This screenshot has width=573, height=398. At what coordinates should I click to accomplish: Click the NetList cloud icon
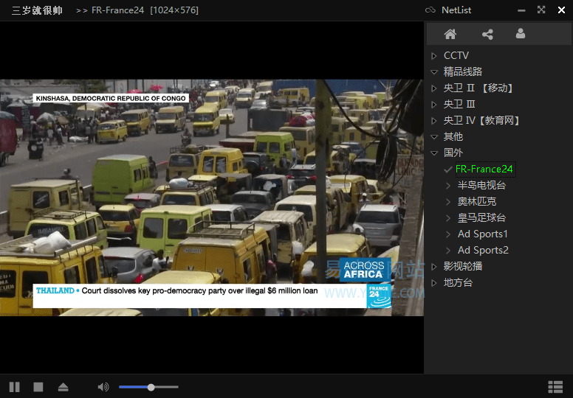pyautogui.click(x=430, y=10)
